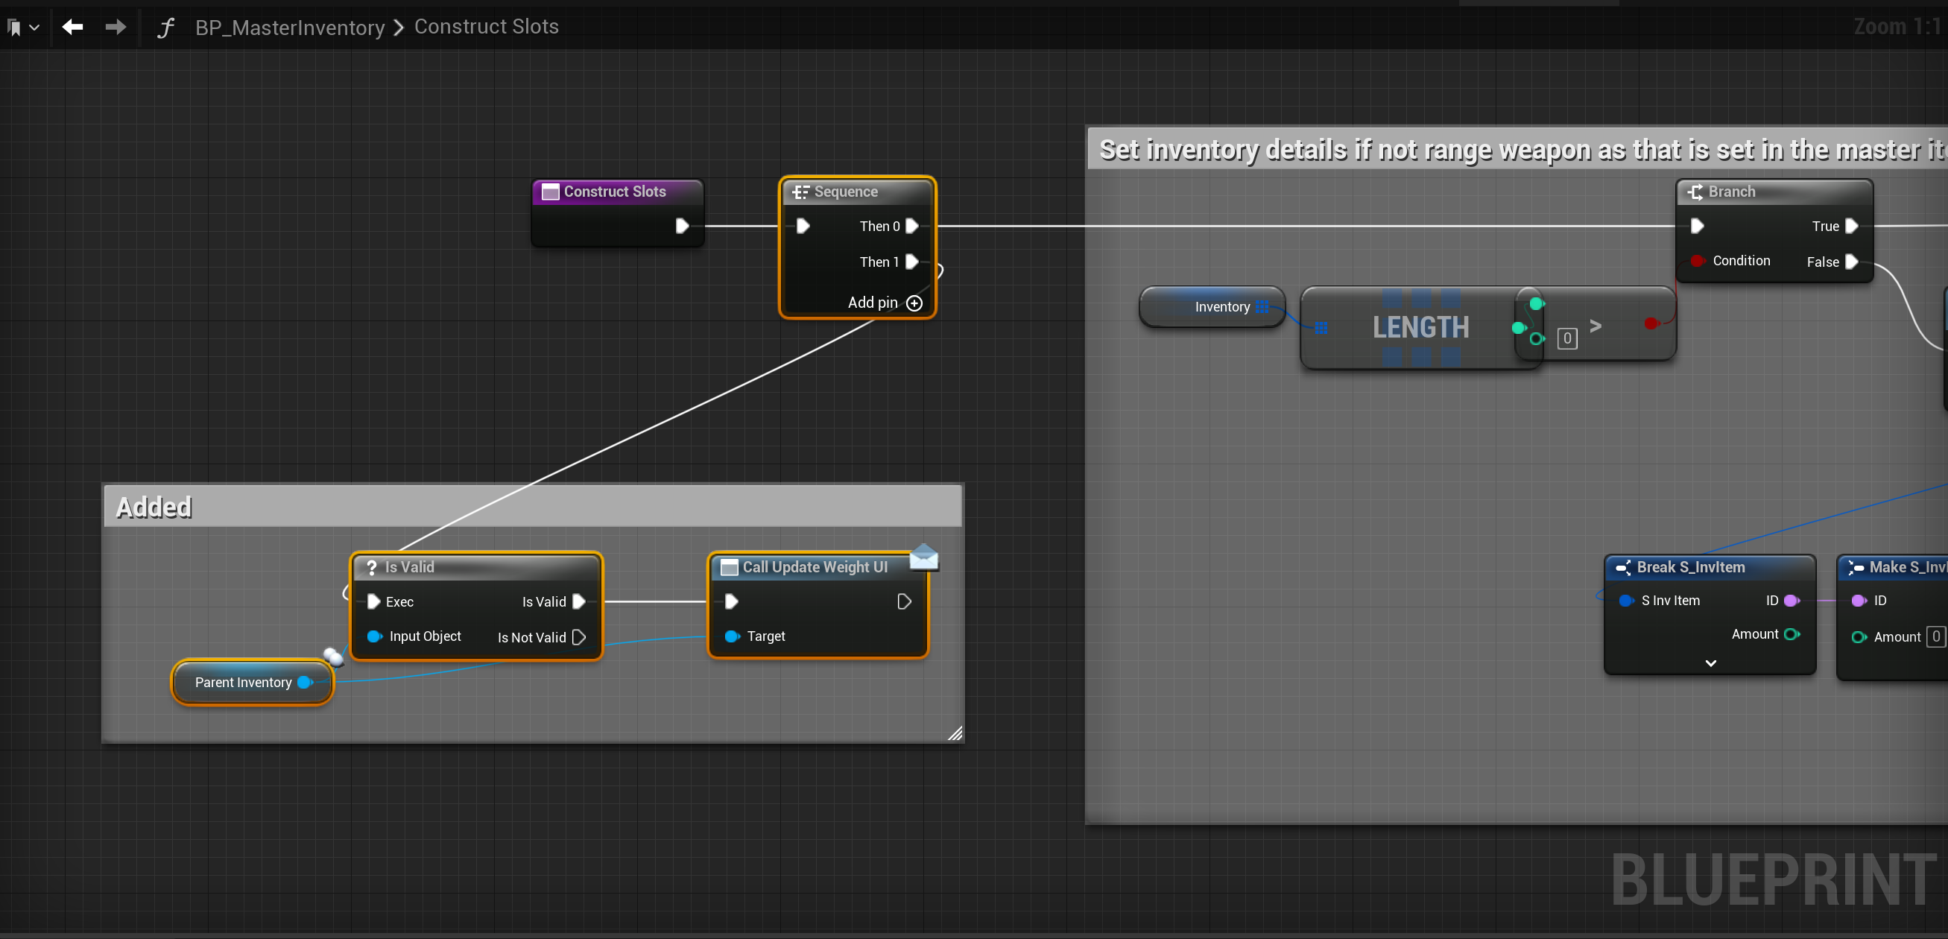
Task: Click the back navigation arrow
Action: 72,28
